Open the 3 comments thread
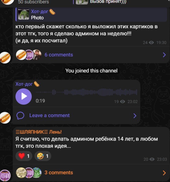This screenshot has height=182, width=170. pos(59,173)
